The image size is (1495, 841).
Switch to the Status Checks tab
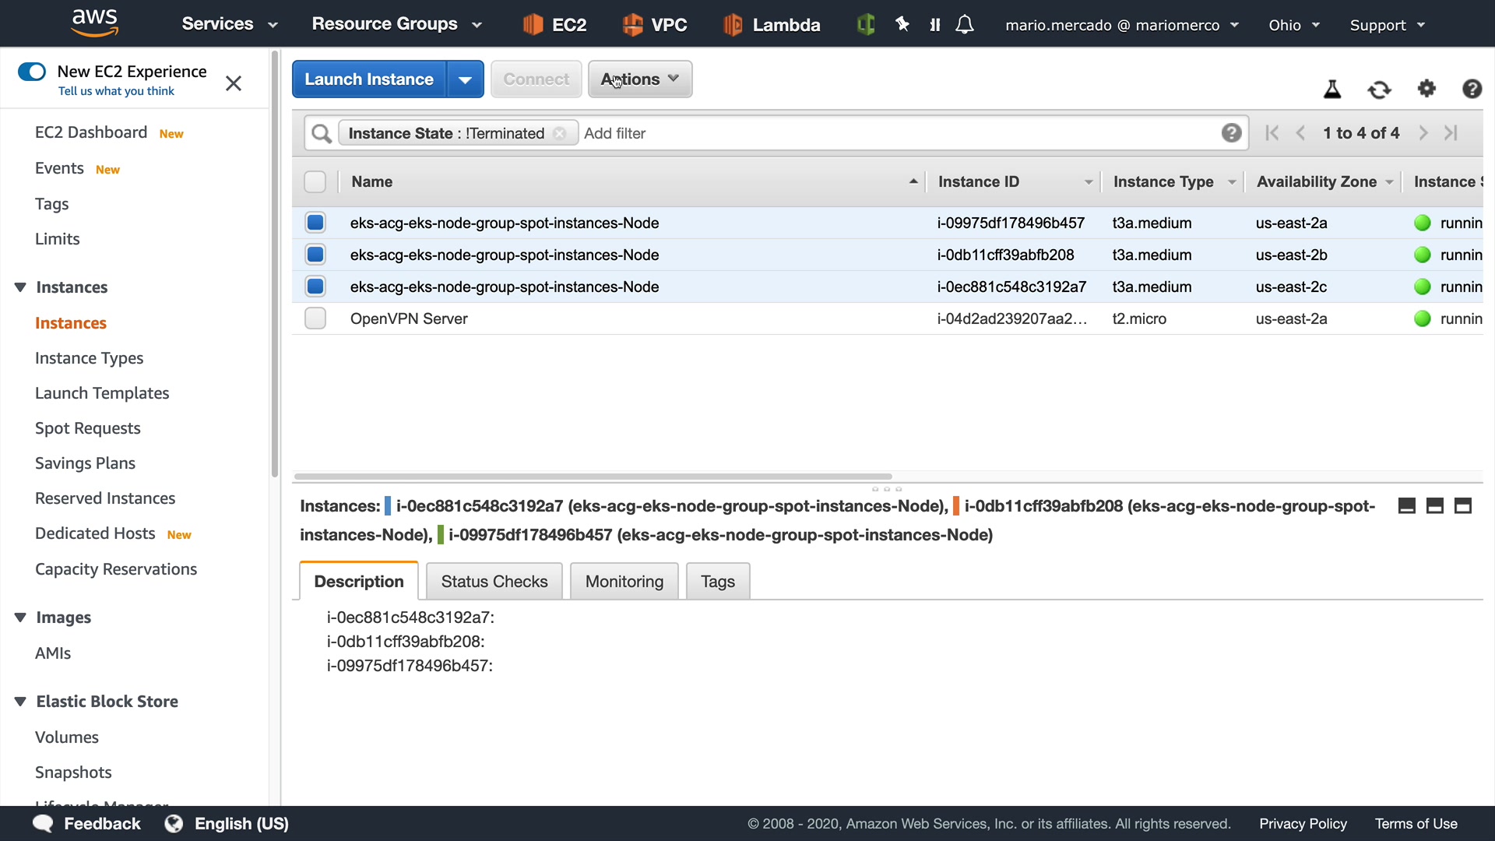(x=494, y=582)
